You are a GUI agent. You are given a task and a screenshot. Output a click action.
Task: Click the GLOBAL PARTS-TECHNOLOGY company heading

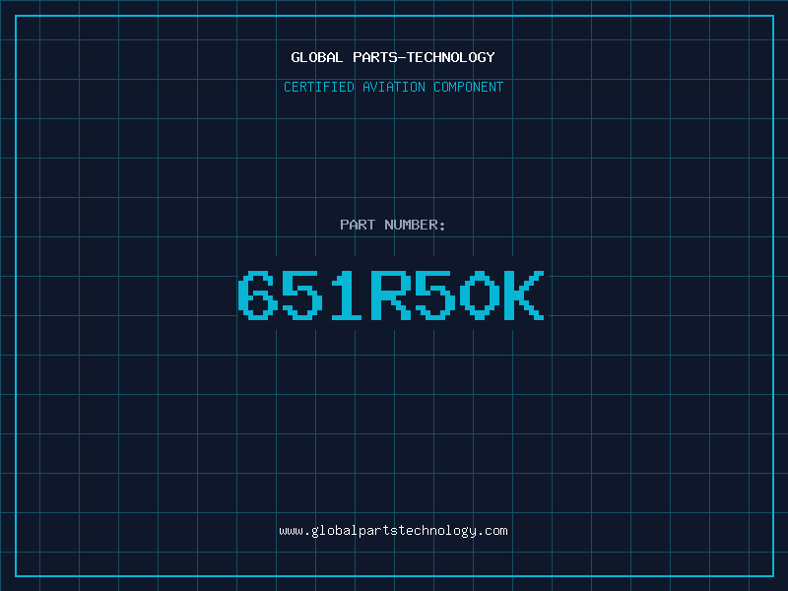pos(393,57)
